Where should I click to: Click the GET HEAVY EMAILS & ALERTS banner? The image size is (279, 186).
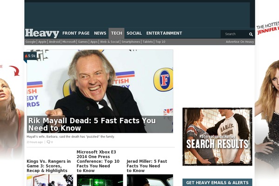point(217,182)
